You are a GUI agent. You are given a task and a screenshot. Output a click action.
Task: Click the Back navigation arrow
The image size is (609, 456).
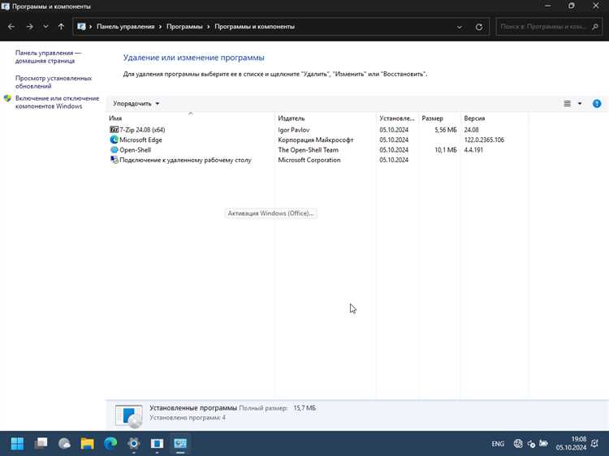point(11,27)
